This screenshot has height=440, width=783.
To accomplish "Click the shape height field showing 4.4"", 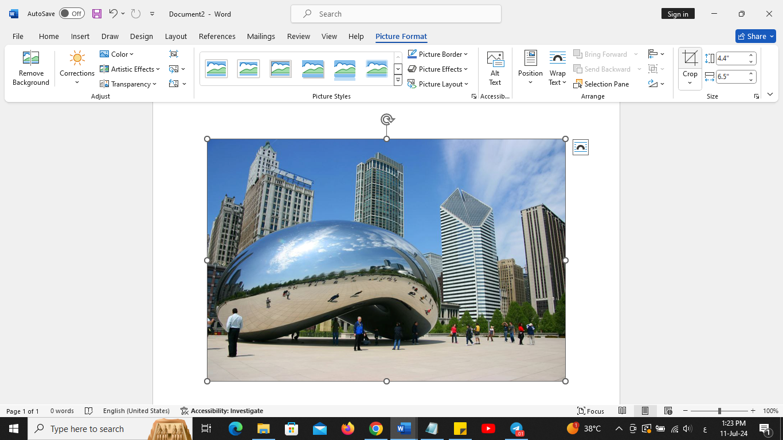I will pos(731,58).
